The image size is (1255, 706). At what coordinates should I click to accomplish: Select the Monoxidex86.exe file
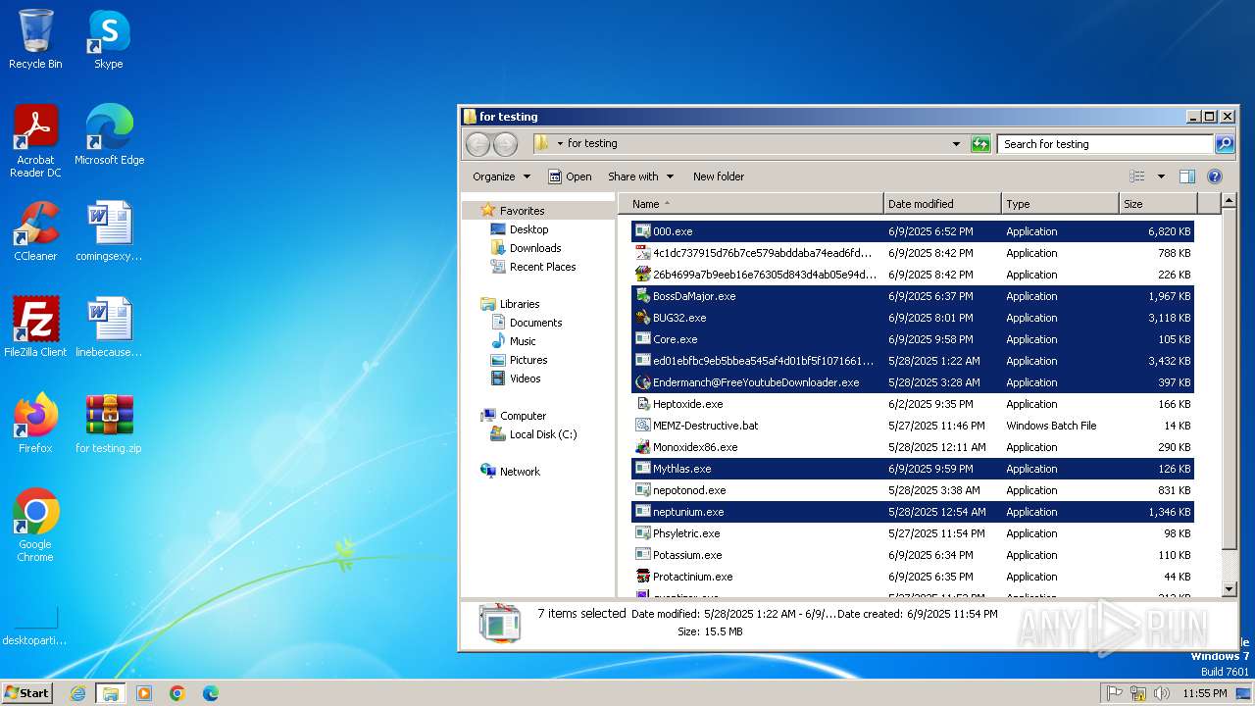tap(913, 447)
